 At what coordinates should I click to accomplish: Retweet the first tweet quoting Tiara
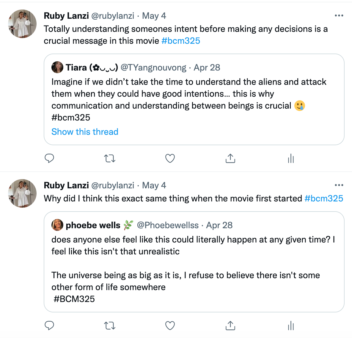pos(110,158)
